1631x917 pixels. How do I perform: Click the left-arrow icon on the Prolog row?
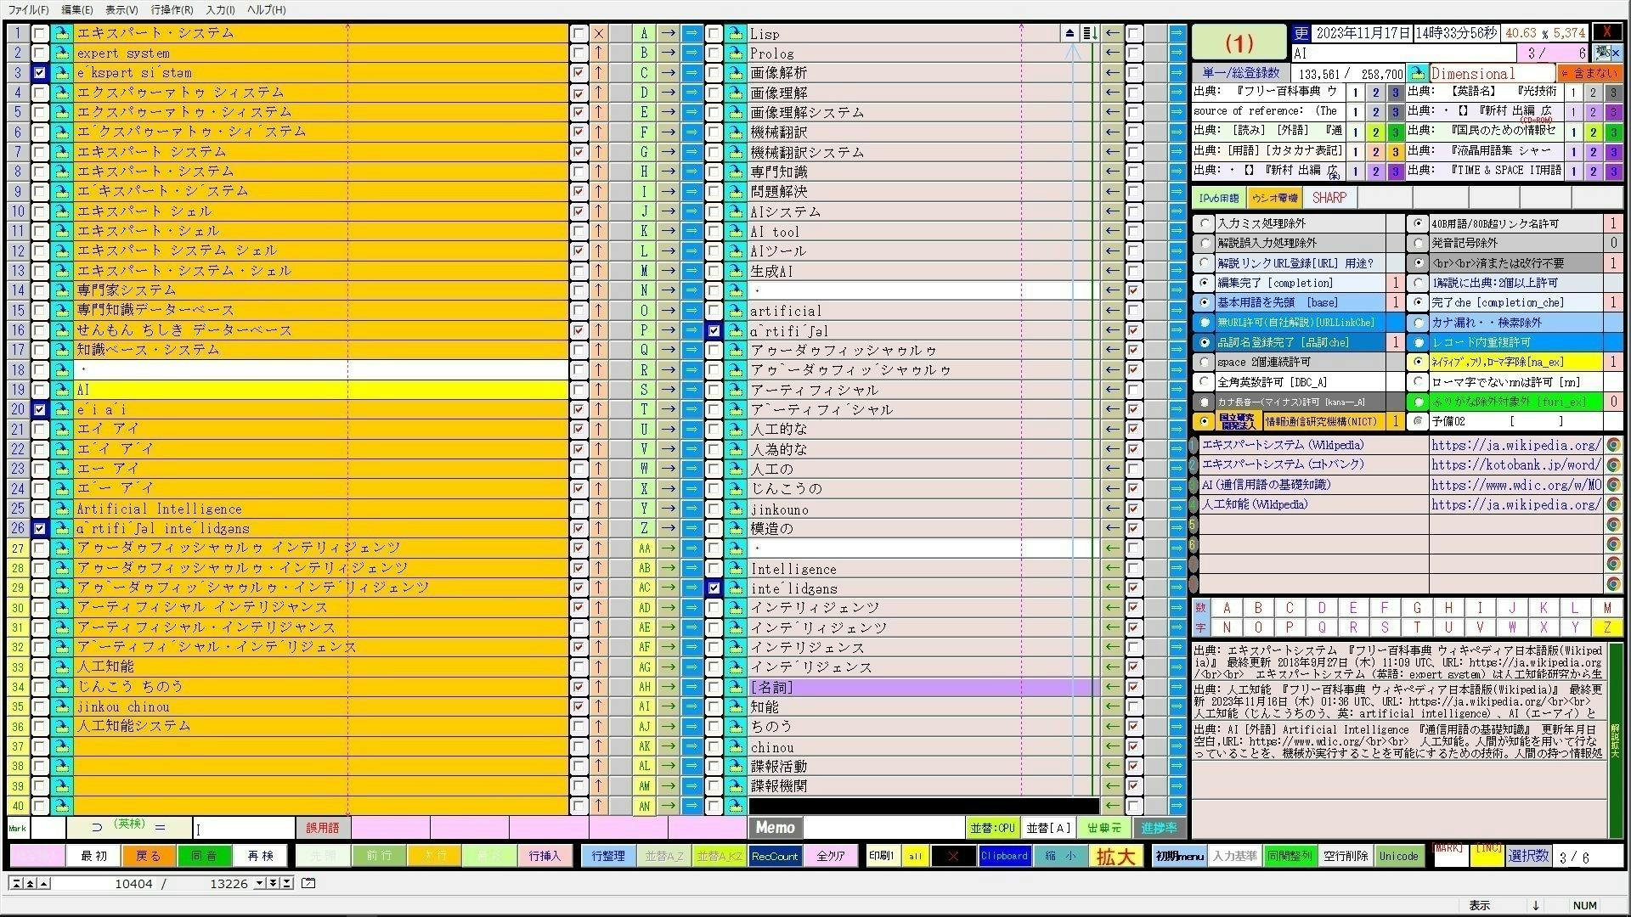[x=1112, y=53]
